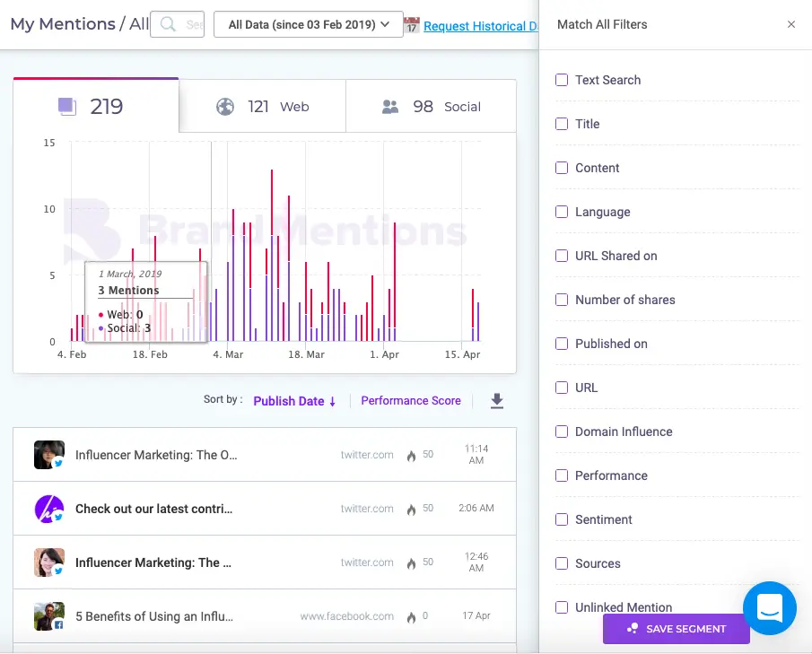Tick the Language filter checkbox
This screenshot has width=812, height=654.
(562, 212)
